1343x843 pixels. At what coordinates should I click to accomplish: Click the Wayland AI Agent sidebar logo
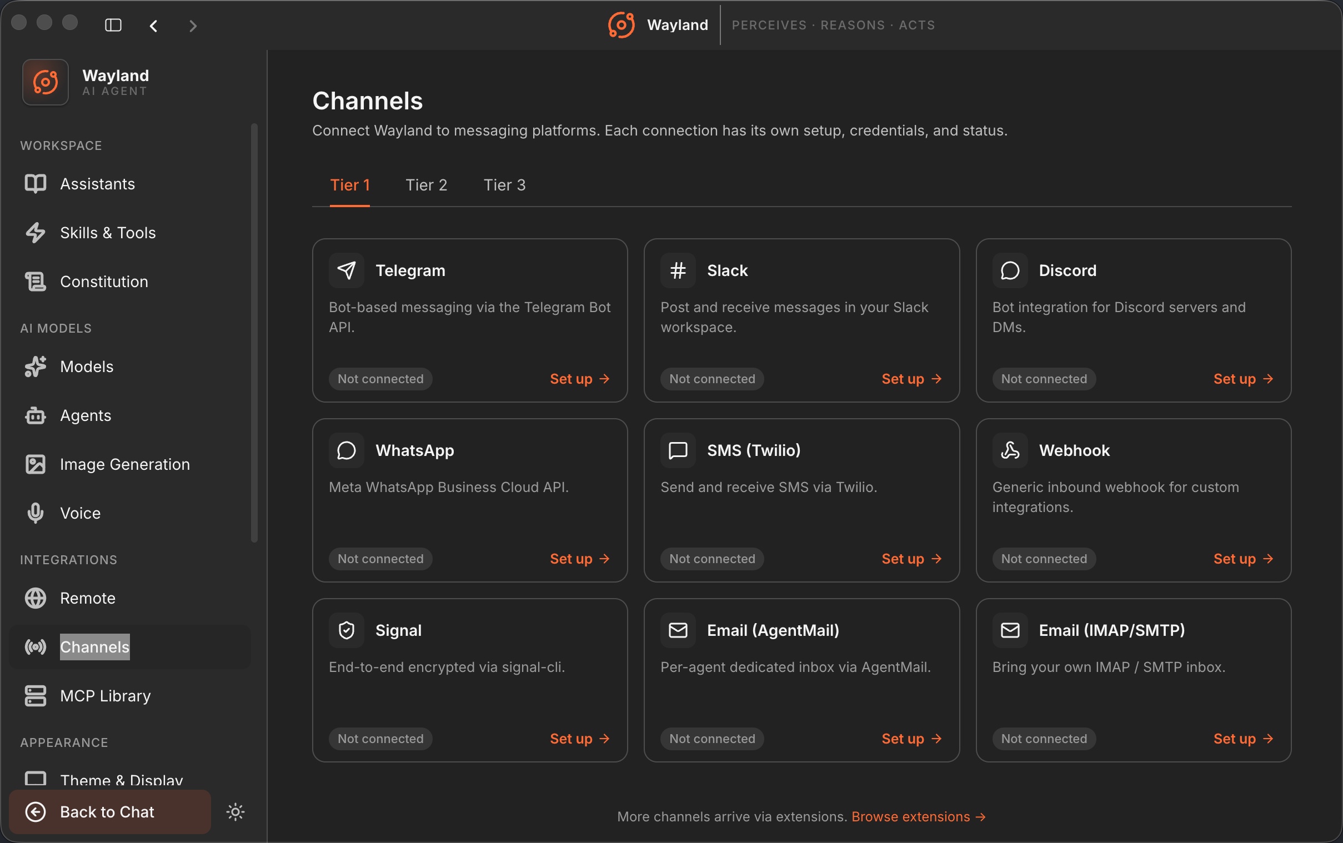coord(46,83)
